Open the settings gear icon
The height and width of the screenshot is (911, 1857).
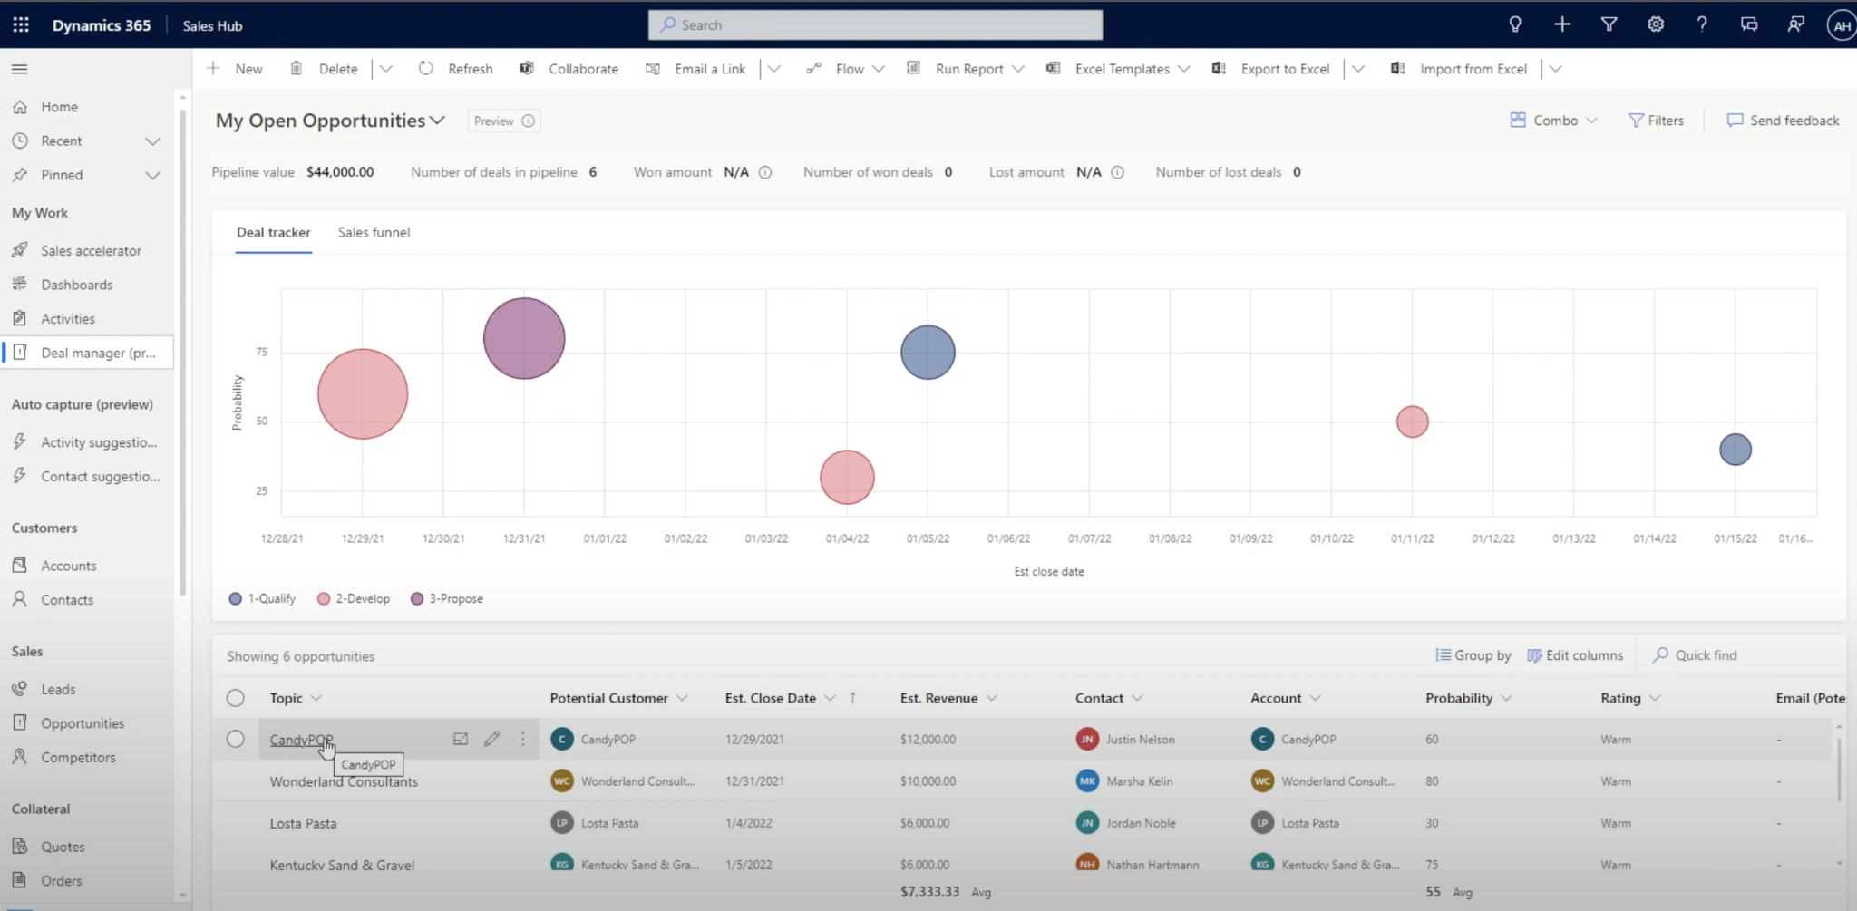(x=1657, y=24)
